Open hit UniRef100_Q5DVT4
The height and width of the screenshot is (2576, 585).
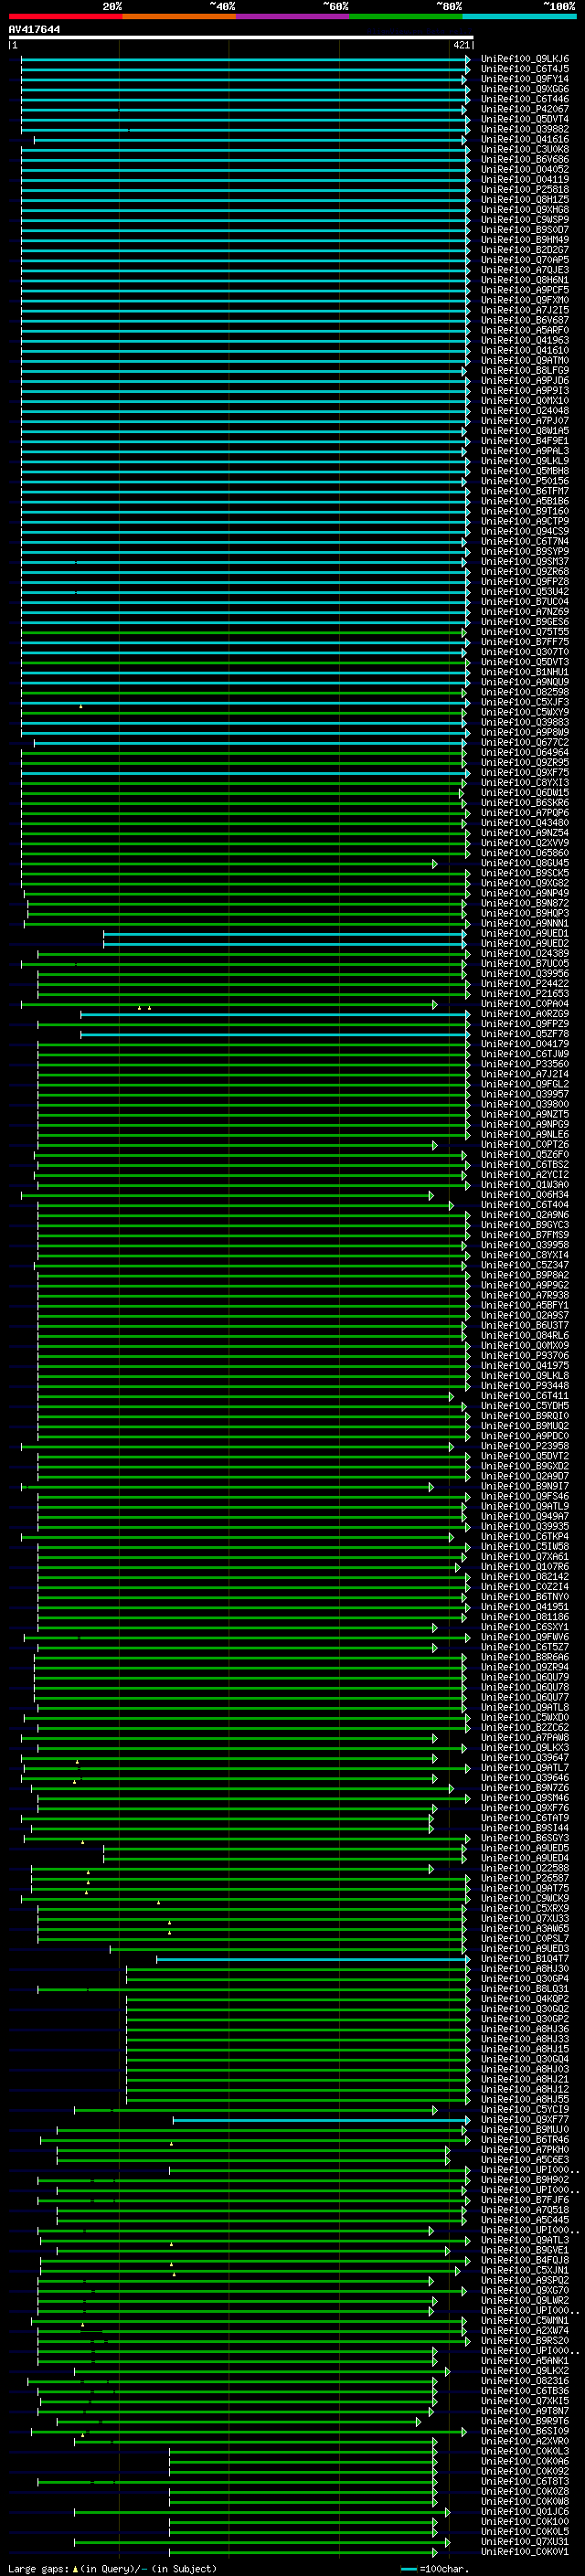click(524, 119)
